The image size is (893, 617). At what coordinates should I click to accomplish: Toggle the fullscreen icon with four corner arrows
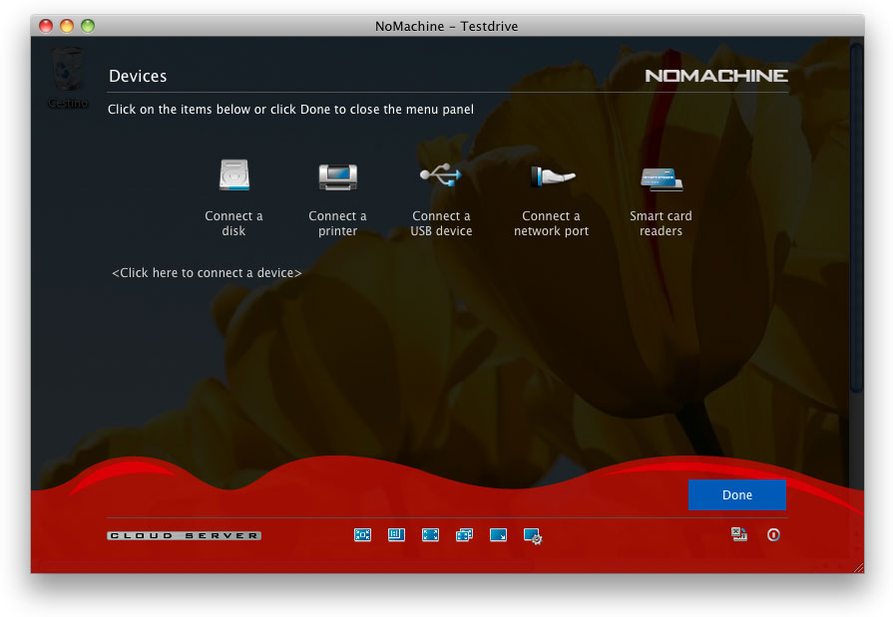point(430,535)
